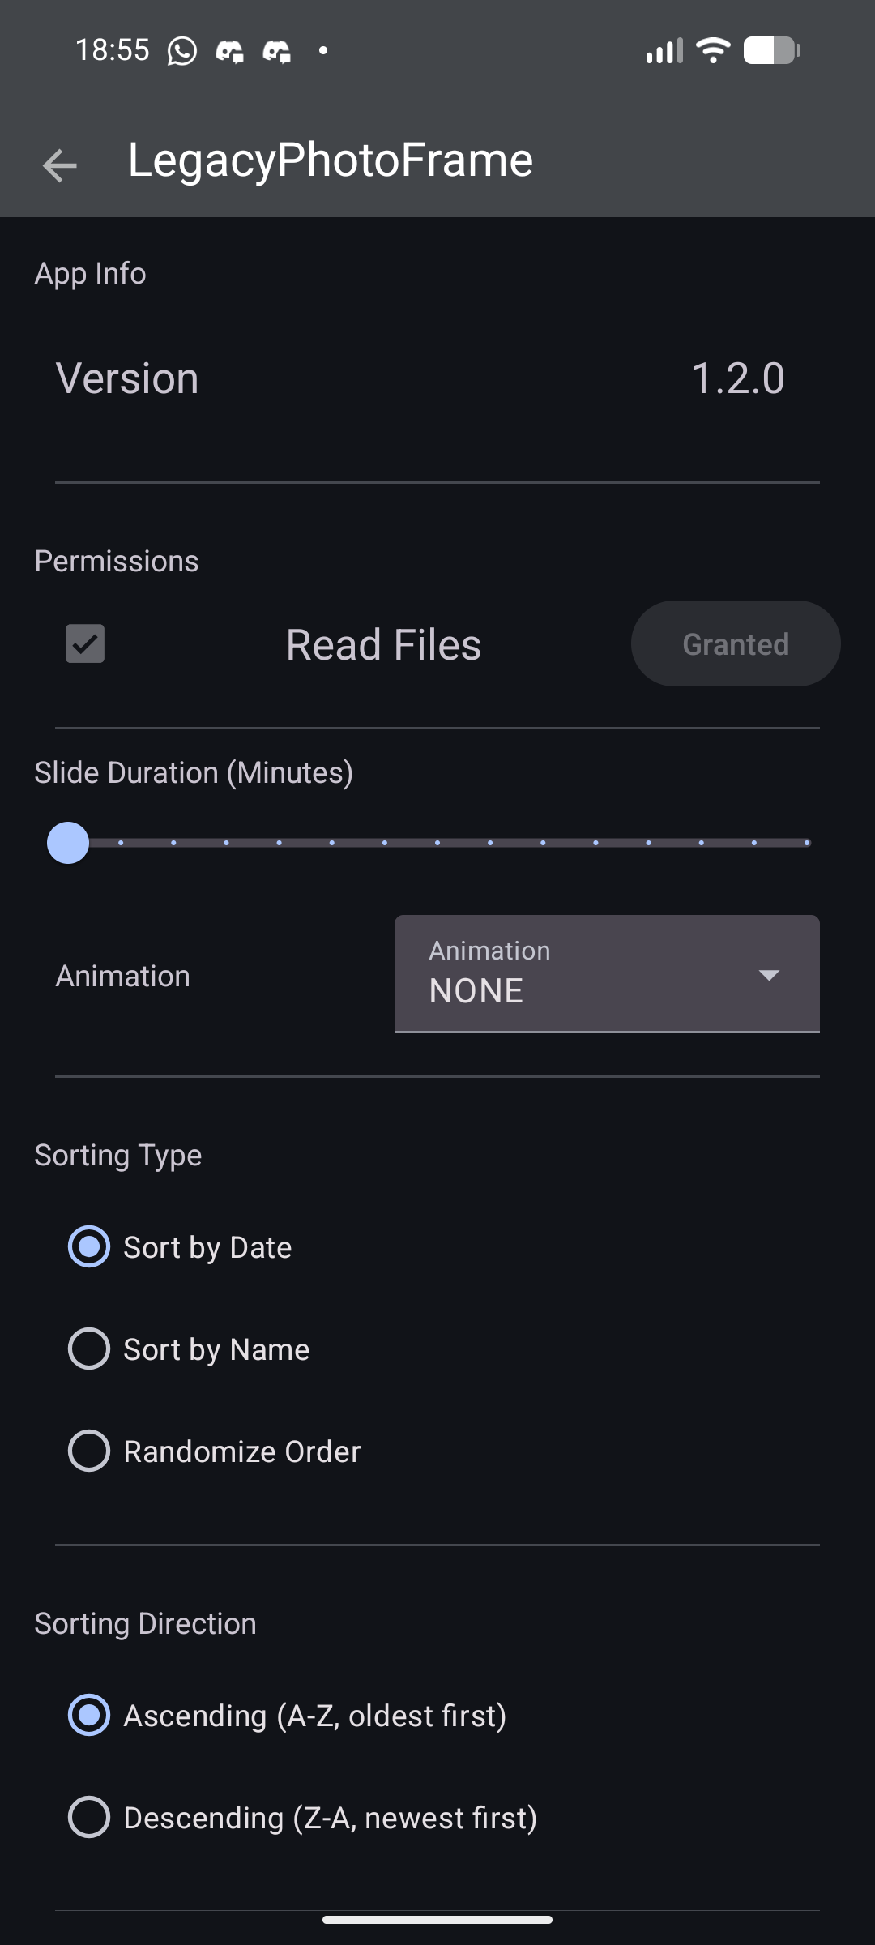The image size is (875, 1945).
Task: Open the Animation NONE dropdown
Action: [x=607, y=974]
